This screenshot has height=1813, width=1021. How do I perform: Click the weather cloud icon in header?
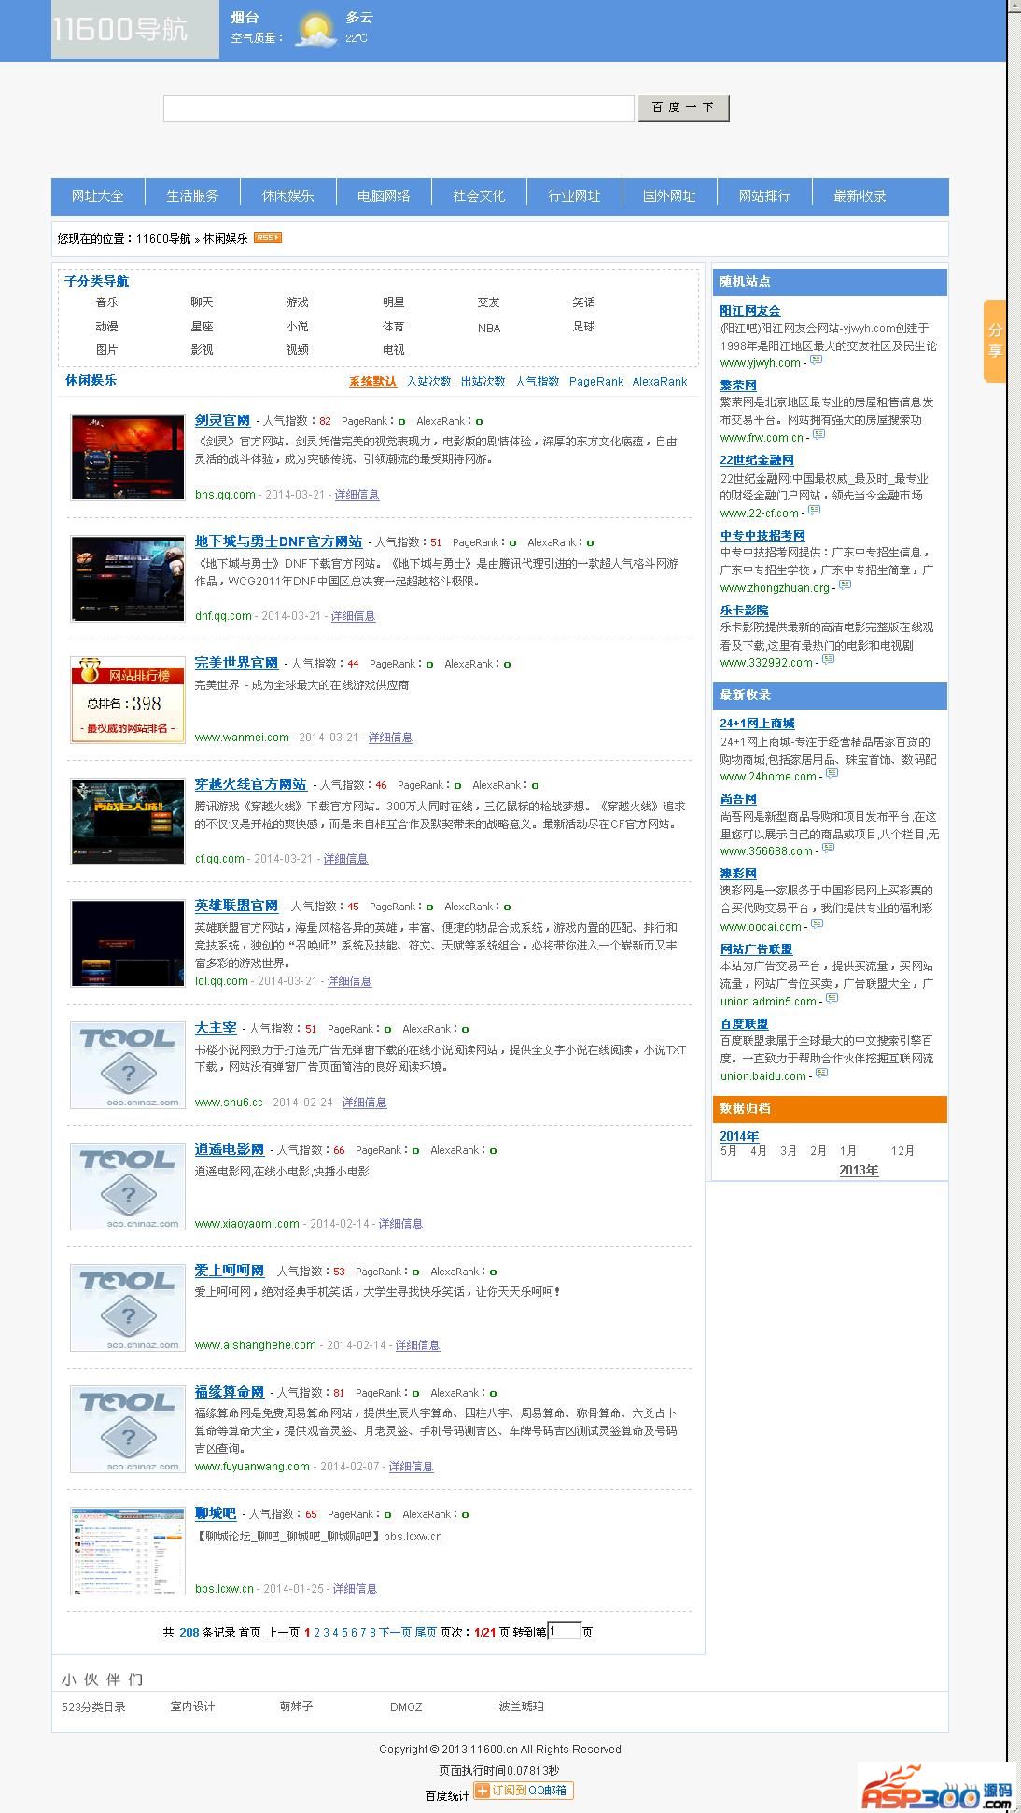[x=315, y=30]
